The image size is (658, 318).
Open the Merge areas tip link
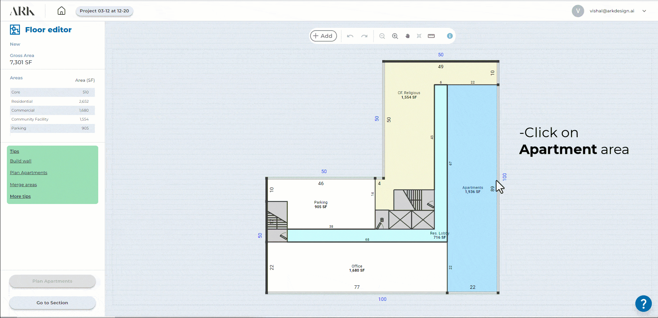(23, 185)
